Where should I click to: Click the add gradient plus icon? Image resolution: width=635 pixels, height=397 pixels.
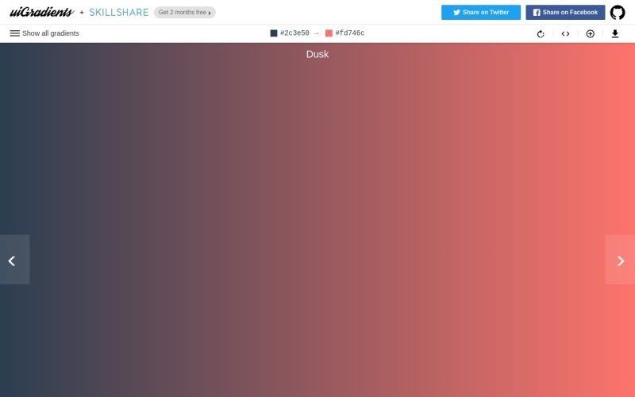590,33
